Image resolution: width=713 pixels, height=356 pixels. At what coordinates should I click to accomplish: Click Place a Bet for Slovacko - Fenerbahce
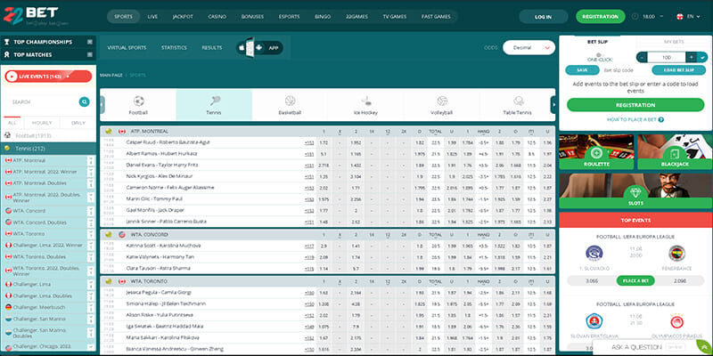[x=635, y=280]
